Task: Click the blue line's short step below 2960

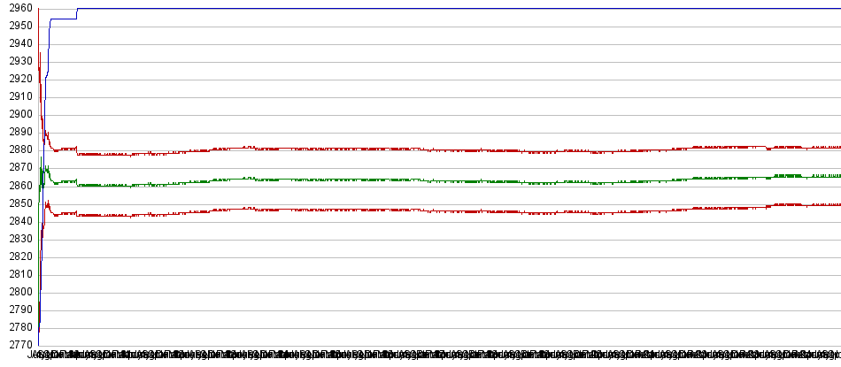Action: 64,19
